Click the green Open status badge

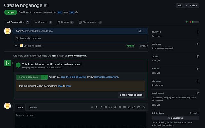click(x=11, y=12)
